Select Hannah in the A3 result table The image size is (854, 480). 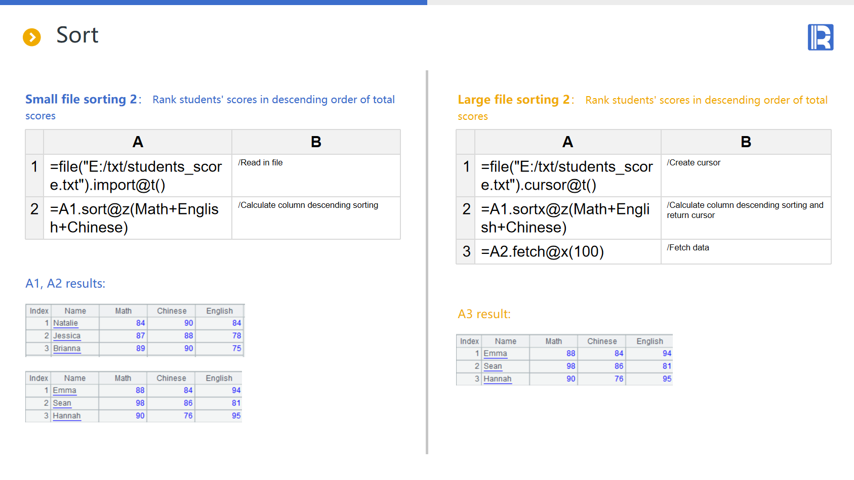click(x=497, y=379)
